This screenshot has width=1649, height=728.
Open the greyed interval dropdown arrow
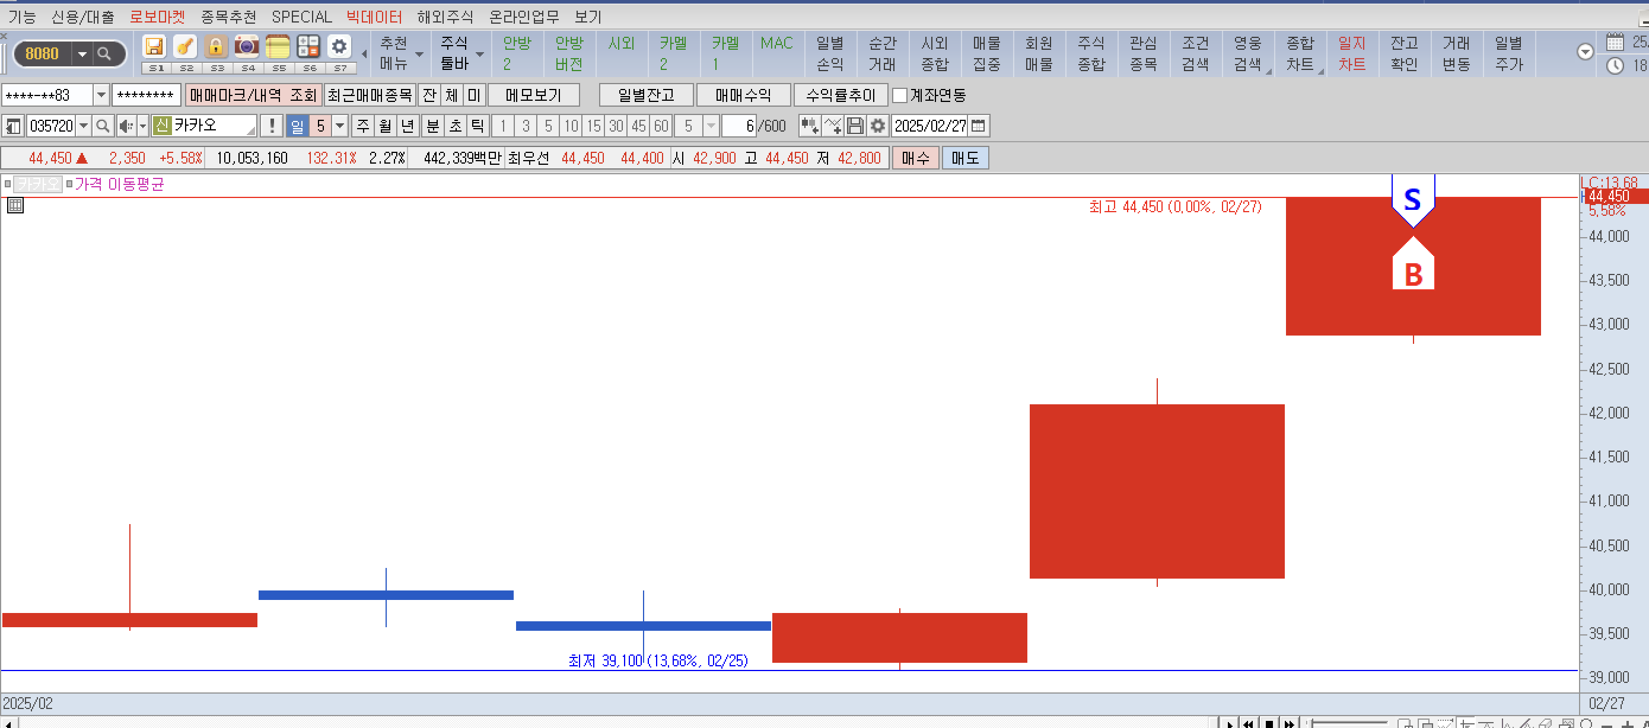point(711,126)
